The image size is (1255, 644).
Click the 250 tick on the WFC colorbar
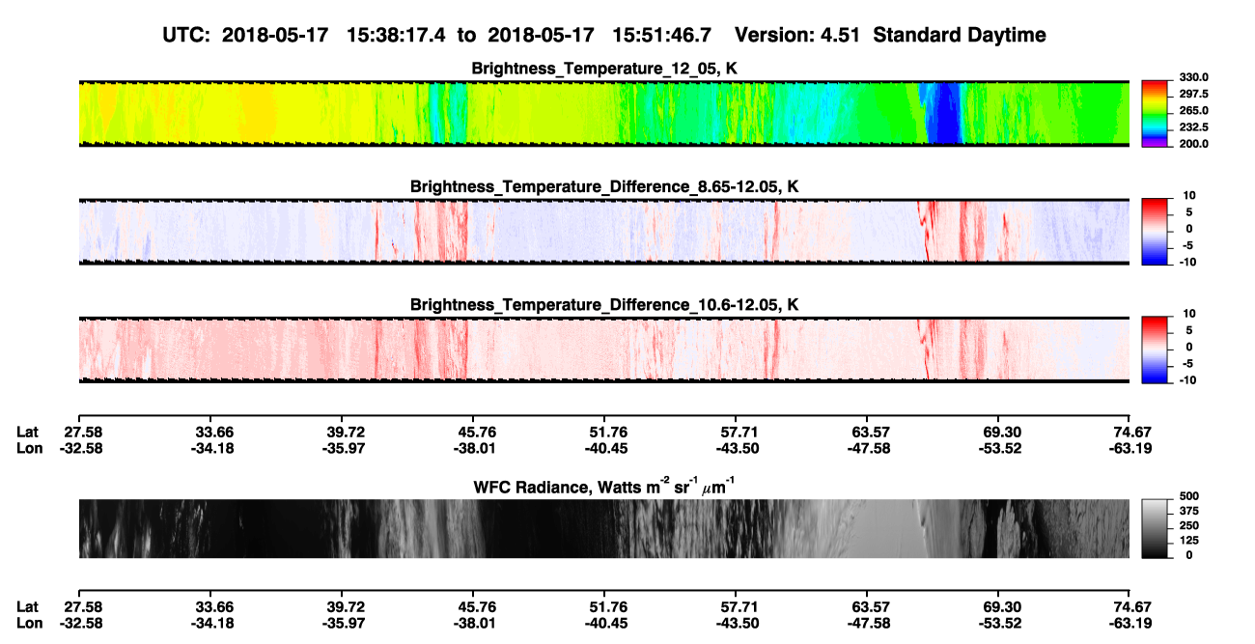point(1188,525)
